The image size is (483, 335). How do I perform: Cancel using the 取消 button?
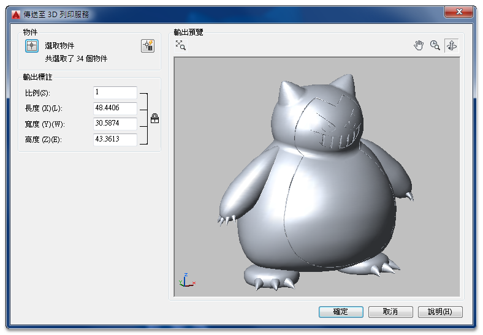(x=390, y=312)
